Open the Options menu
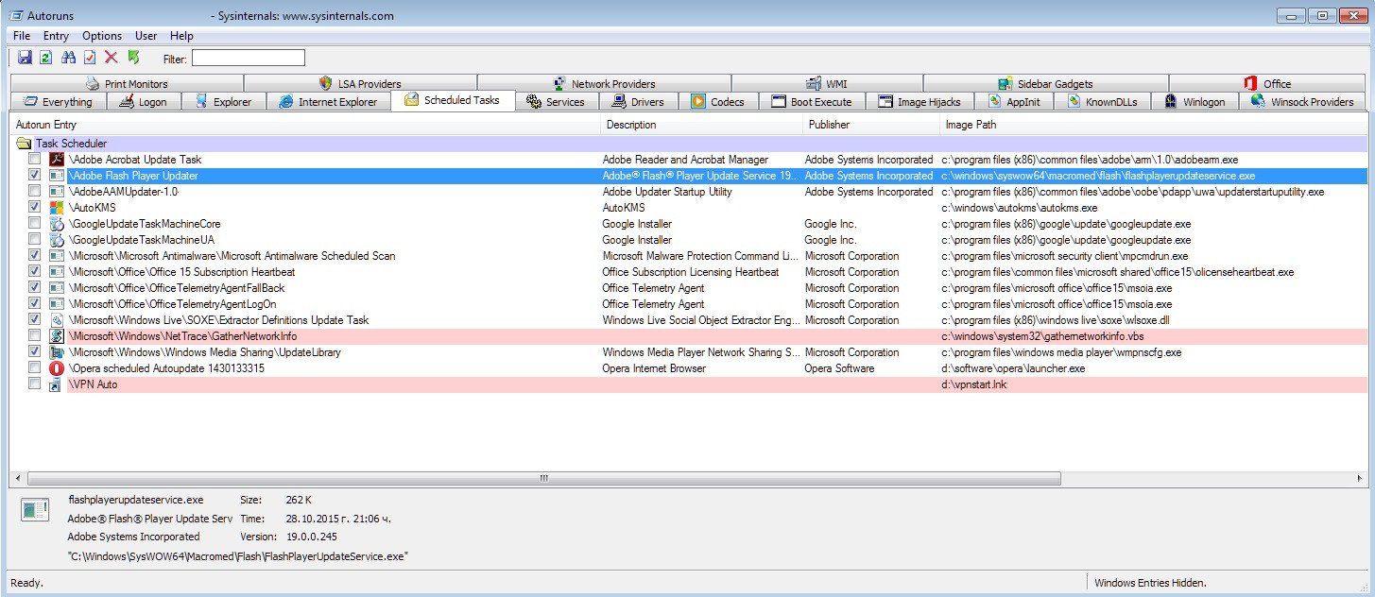1375x597 pixels. click(102, 36)
